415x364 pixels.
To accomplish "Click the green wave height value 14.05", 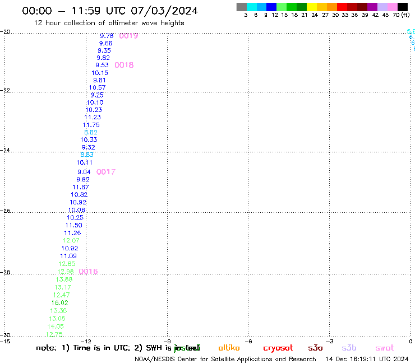I will (x=56, y=326).
